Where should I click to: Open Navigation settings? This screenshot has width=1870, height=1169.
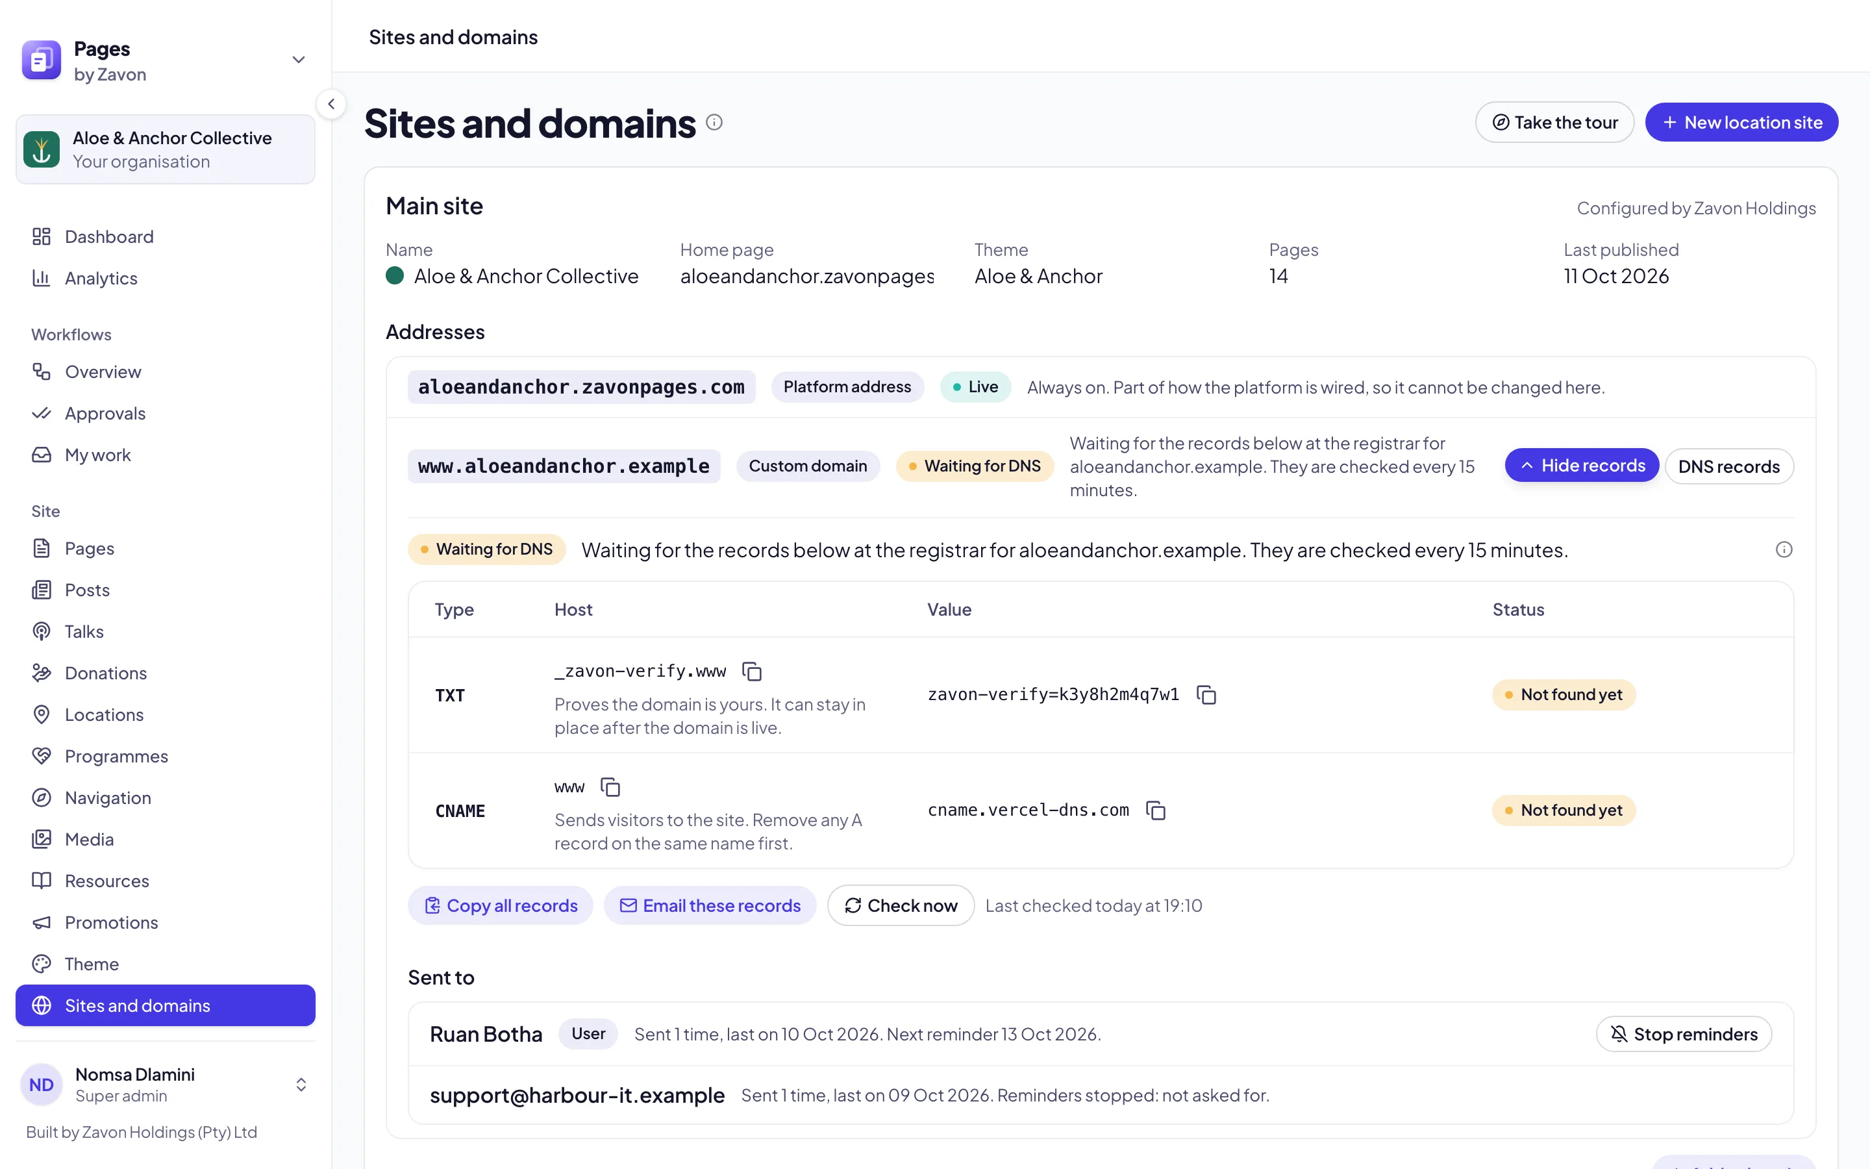[x=166, y=798]
